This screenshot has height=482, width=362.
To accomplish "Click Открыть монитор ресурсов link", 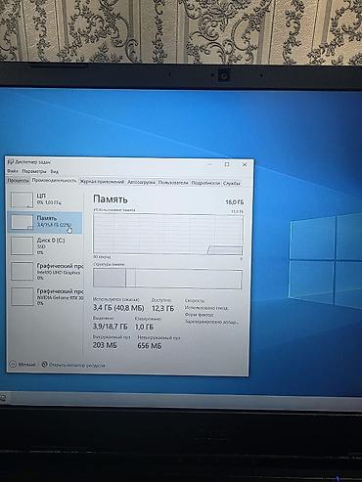I will coord(77,365).
